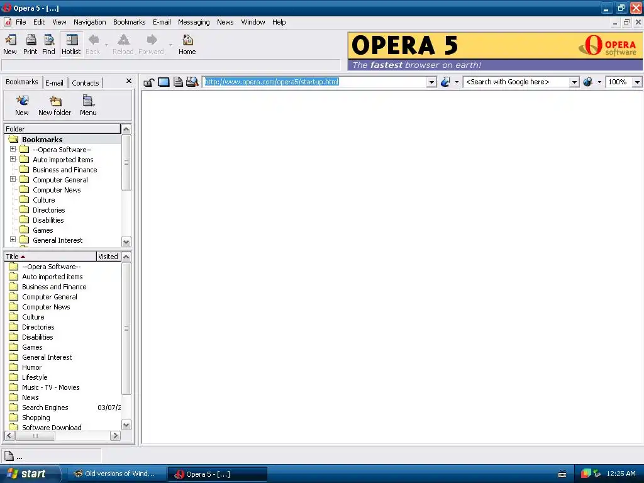Open the Back history dropdown arrow

coord(106,45)
